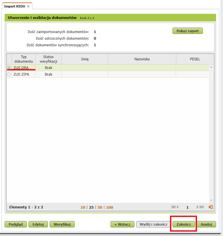Show 100 elements per page
The image size is (223, 236).
(110, 207)
